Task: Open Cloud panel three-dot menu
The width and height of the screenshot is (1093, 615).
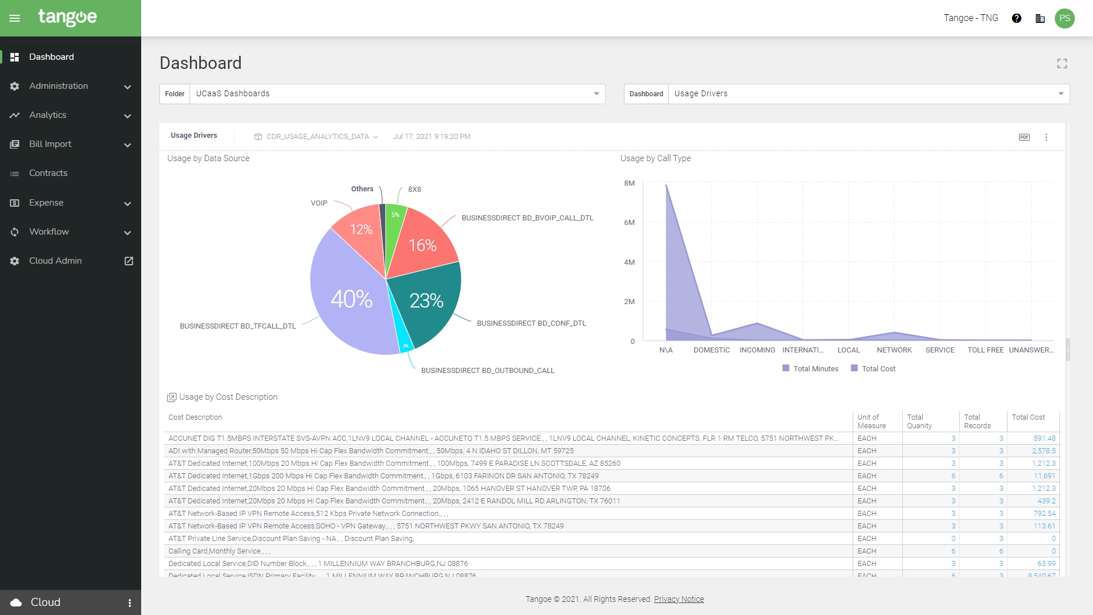Action: point(130,602)
